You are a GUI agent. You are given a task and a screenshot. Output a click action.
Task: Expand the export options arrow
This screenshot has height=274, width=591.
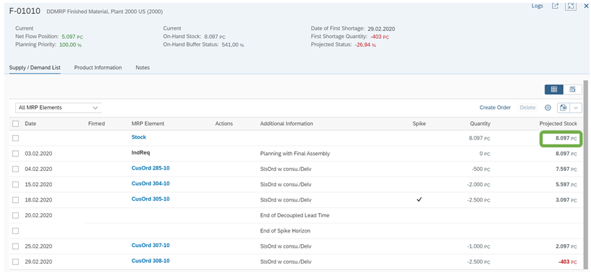tap(576, 108)
